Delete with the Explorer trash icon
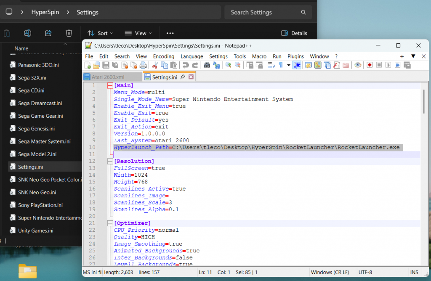Image resolution: width=431 pixels, height=281 pixels. pos(69,33)
